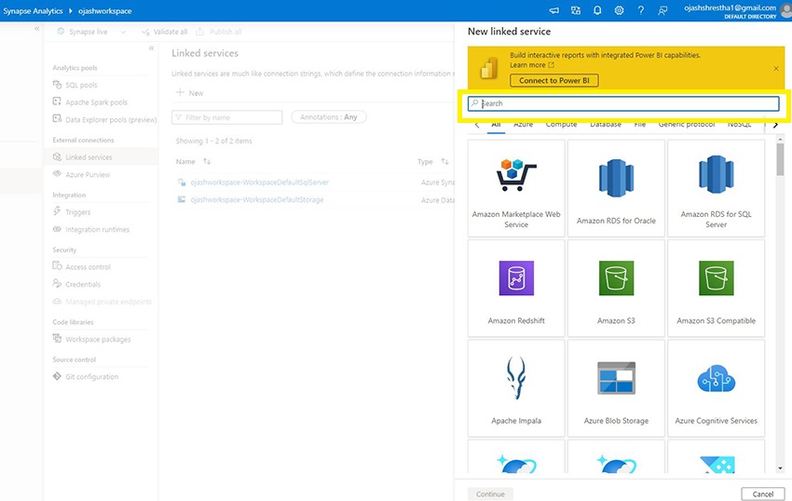792x501 pixels.
Task: Click the feedback icon in the top bar
Action: point(662,10)
